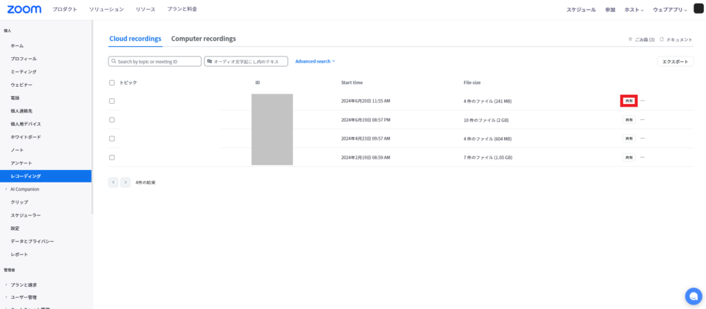Click the エクスポート button

tap(674, 61)
